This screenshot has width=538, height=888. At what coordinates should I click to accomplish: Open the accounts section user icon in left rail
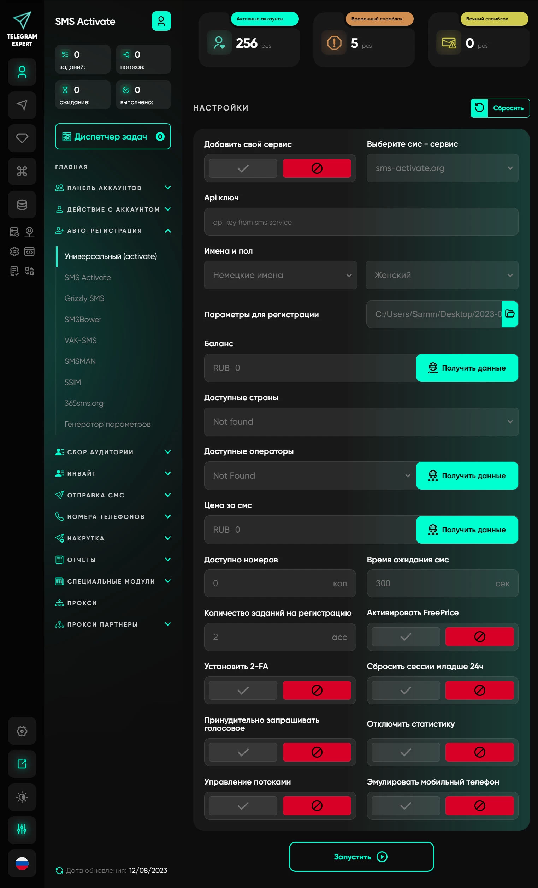[22, 72]
